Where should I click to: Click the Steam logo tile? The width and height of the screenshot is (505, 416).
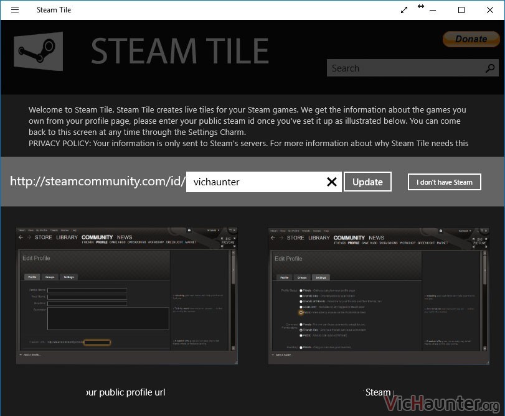point(39,51)
